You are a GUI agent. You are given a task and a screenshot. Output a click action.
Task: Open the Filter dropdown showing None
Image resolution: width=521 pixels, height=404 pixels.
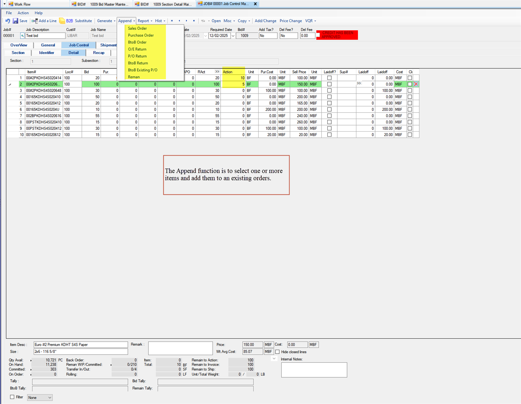pos(40,398)
